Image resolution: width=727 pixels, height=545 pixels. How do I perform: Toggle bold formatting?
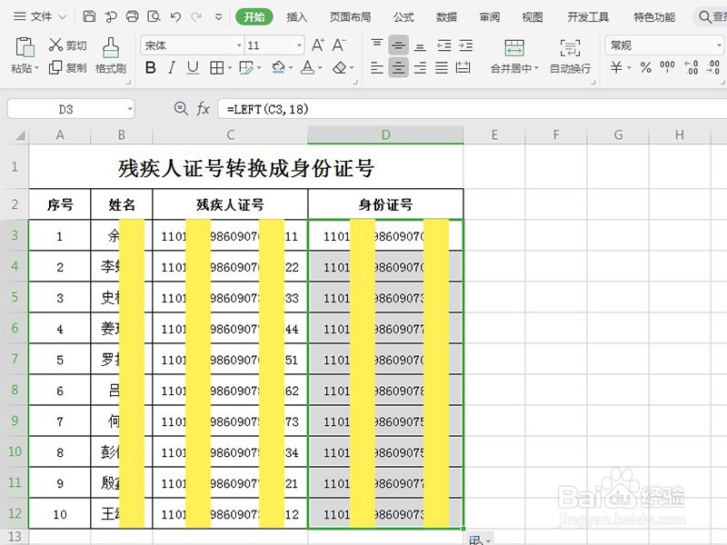click(151, 67)
